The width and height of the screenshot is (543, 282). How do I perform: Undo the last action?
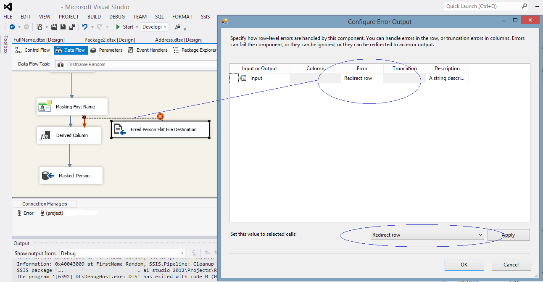click(85, 27)
